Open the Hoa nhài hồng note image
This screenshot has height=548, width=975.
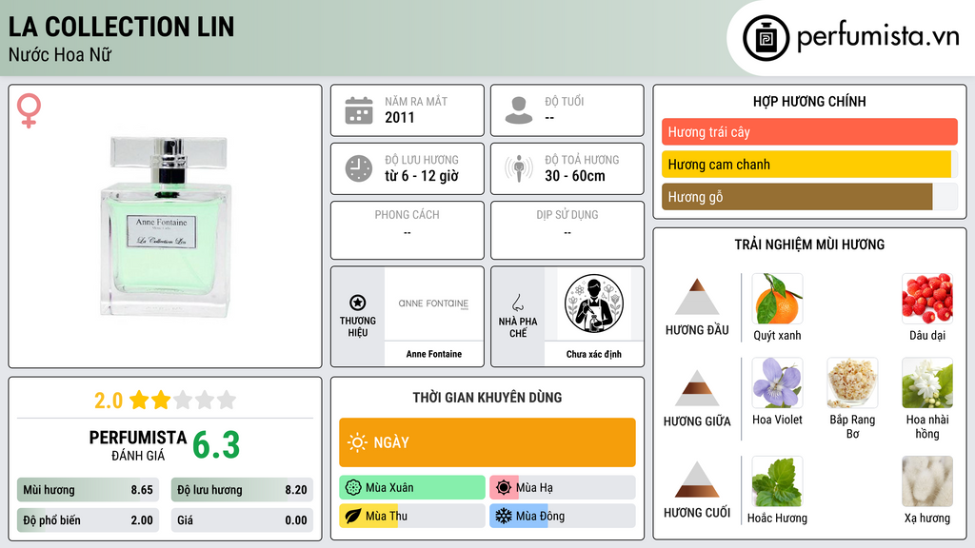927,382
